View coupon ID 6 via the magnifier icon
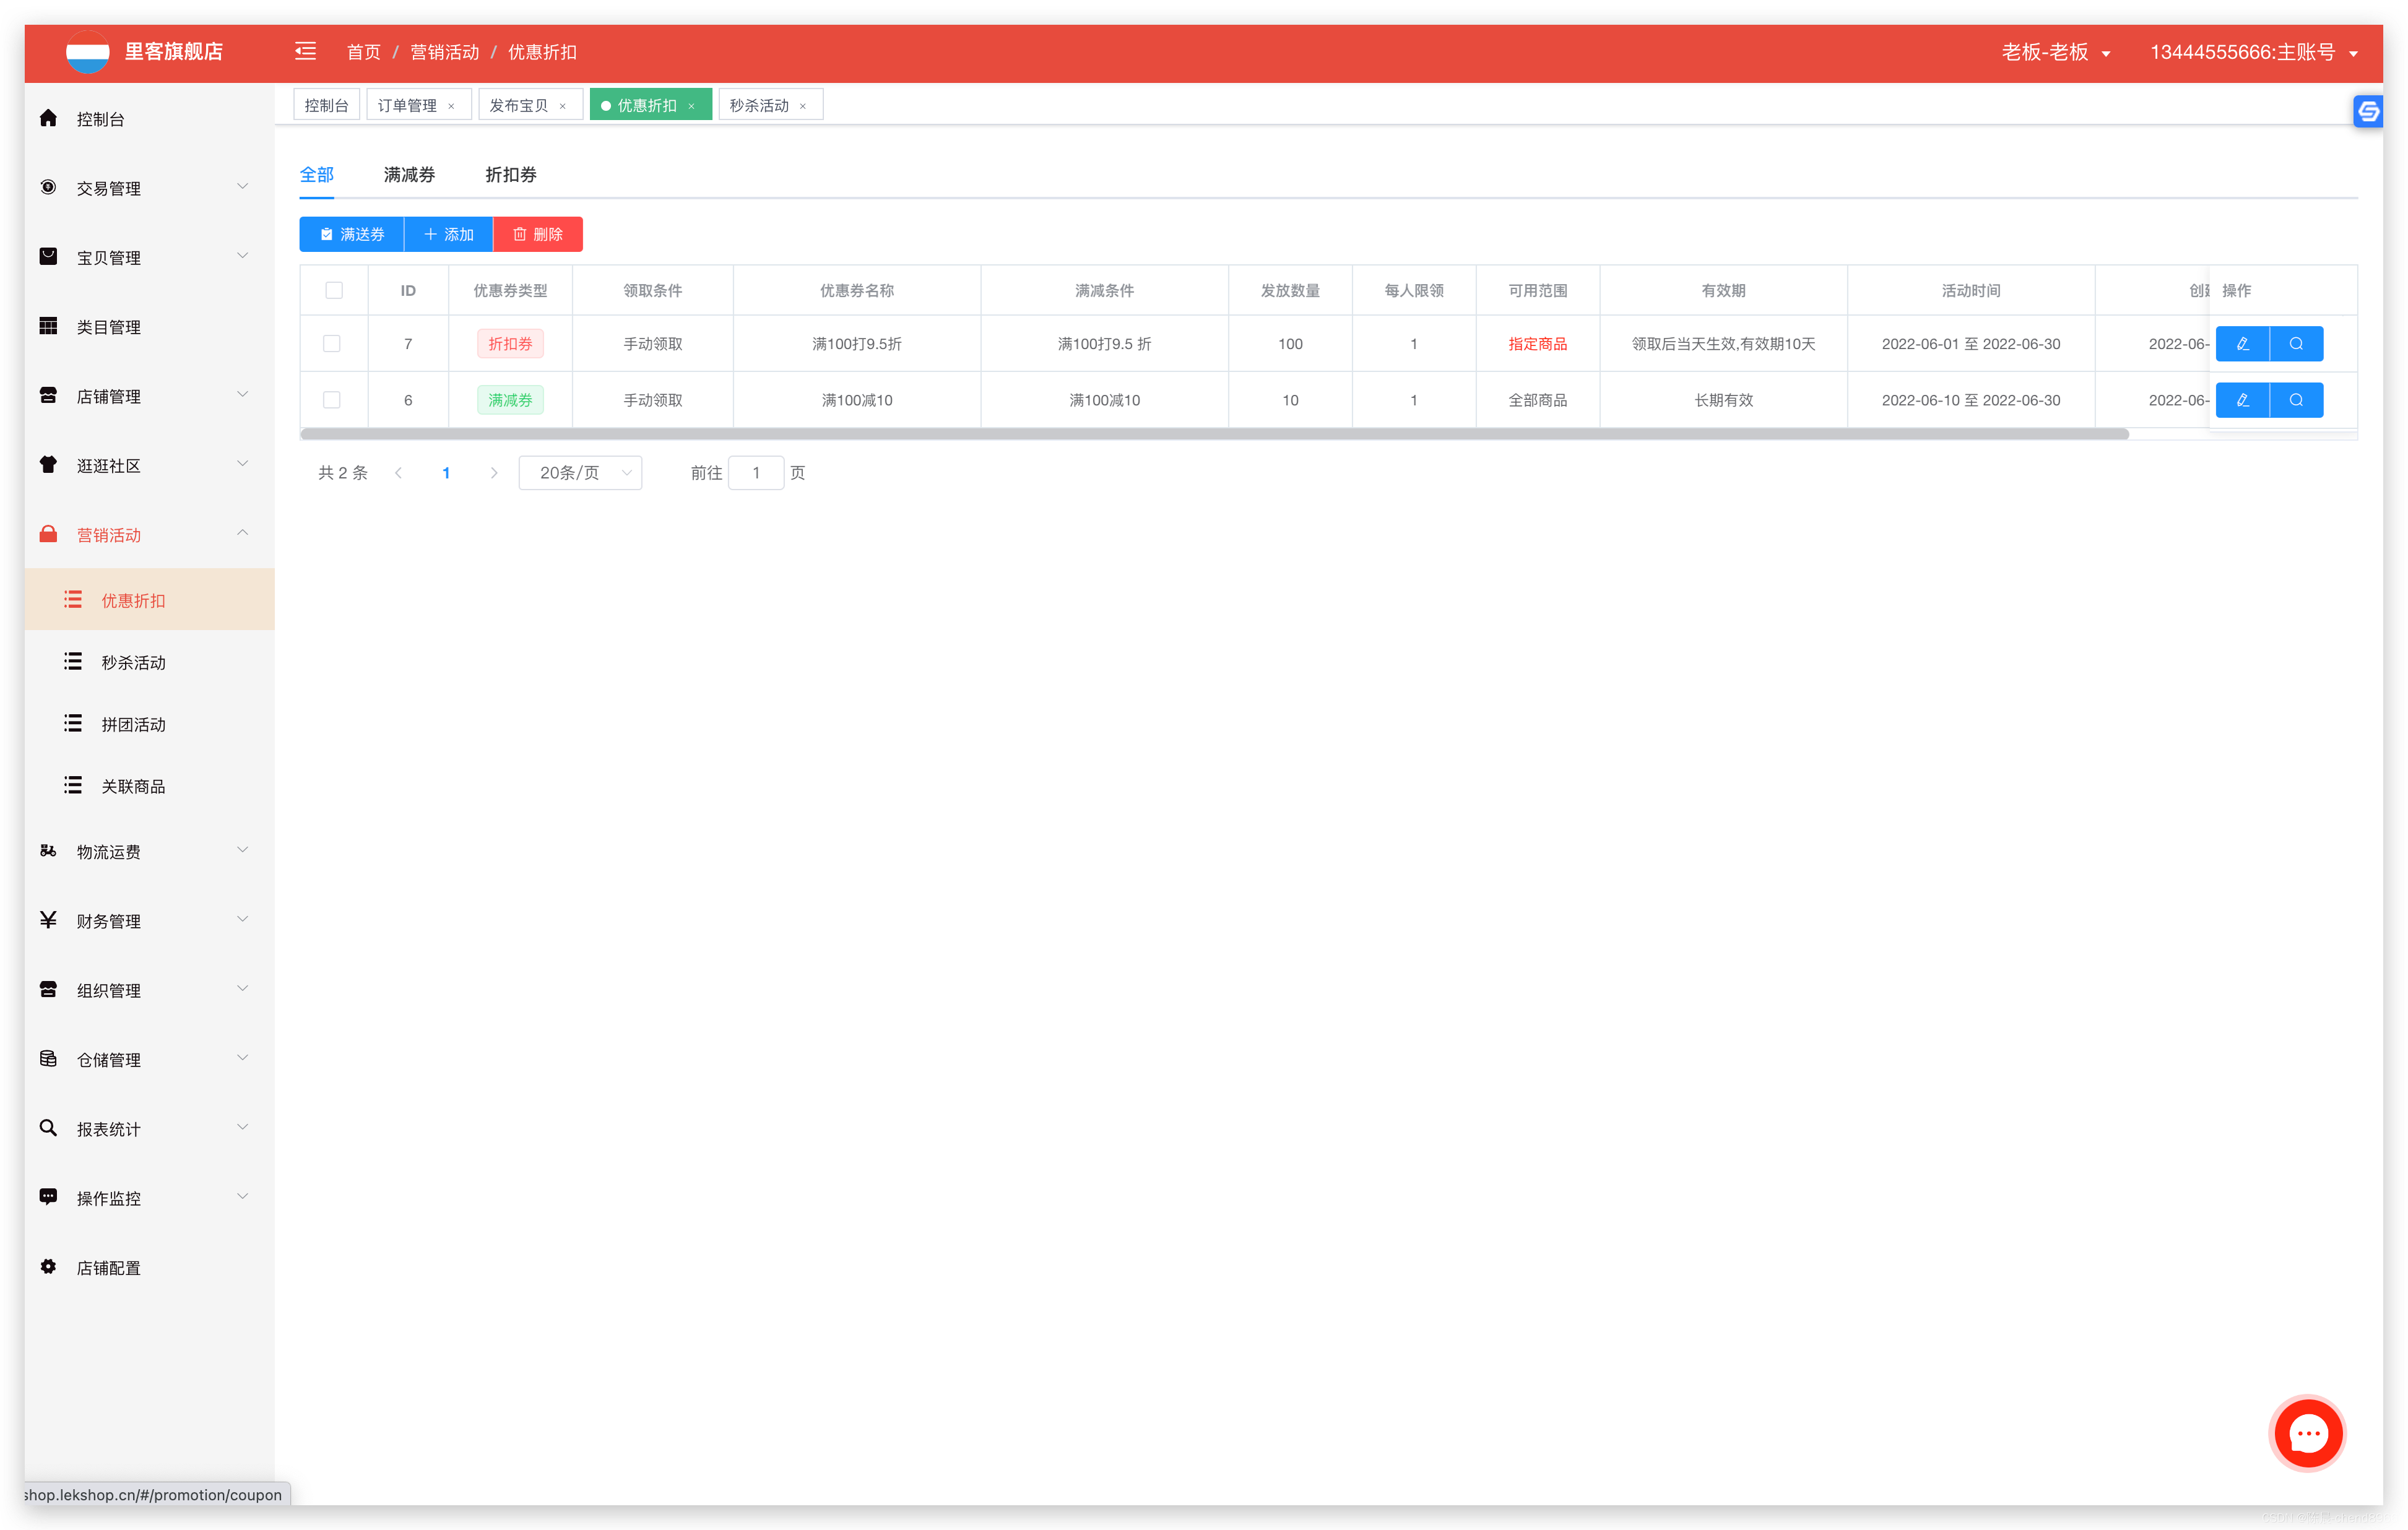 point(2296,399)
